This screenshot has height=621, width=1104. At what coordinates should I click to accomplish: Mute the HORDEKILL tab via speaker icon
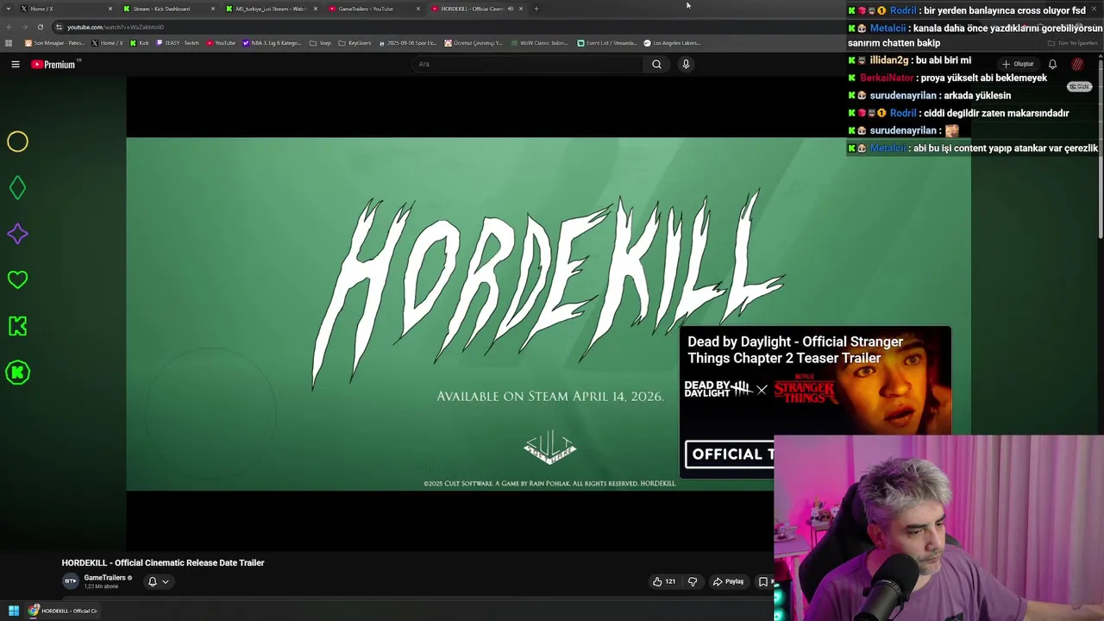[x=511, y=9]
